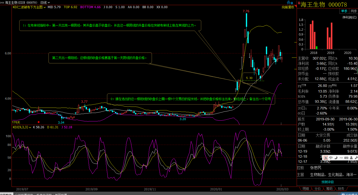Toggle IME punctuation mode

(x=341, y=158)
